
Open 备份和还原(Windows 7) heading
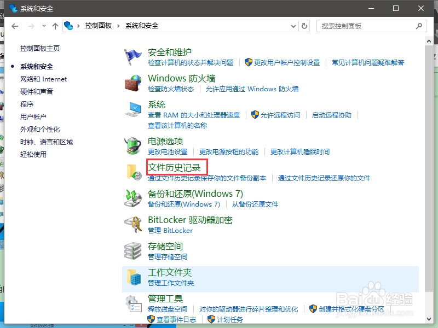[195, 194]
